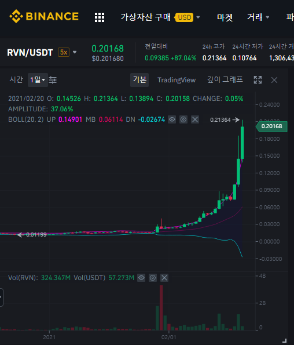The image size is (294, 345).
Task: Click the 5x margin leverage badge
Action: point(64,52)
